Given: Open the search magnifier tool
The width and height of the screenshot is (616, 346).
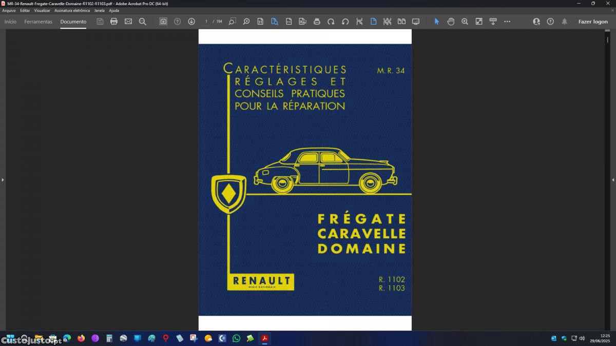Looking at the screenshot, I should (143, 22).
